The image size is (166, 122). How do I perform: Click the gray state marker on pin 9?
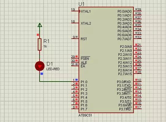coord(76,37)
